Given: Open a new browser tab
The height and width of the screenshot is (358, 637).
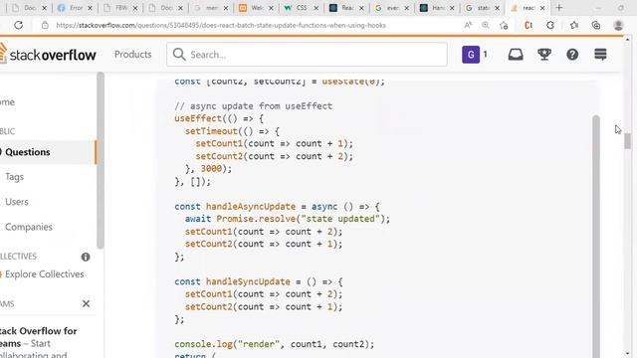Looking at the screenshot, I should pos(559,8).
